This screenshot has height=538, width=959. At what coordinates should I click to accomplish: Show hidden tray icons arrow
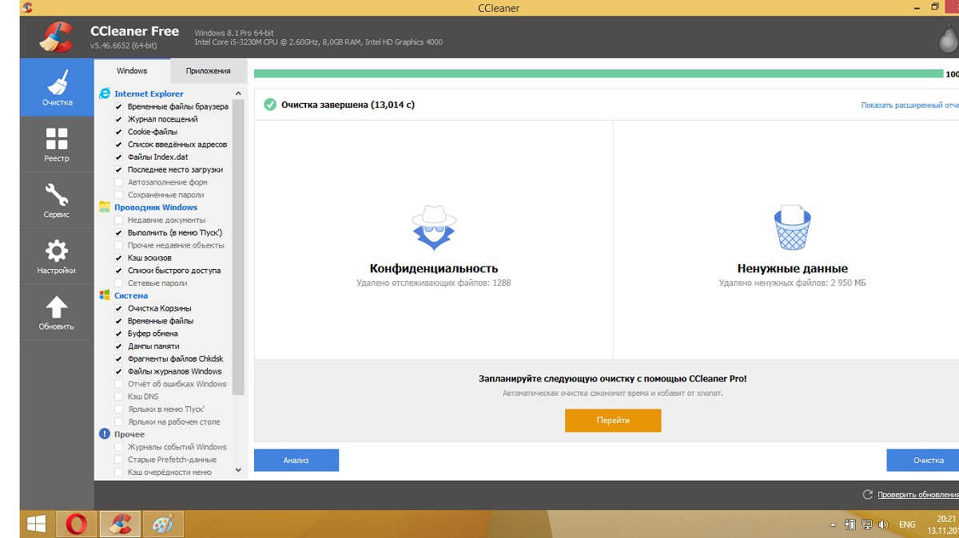(834, 525)
